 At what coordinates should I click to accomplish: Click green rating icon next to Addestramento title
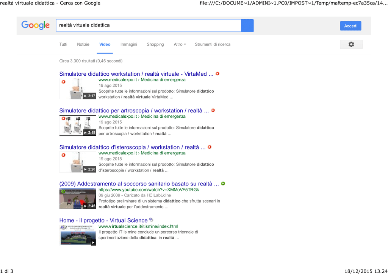coord(223,184)
